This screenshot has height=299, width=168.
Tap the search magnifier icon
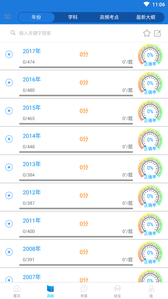click(x=13, y=33)
